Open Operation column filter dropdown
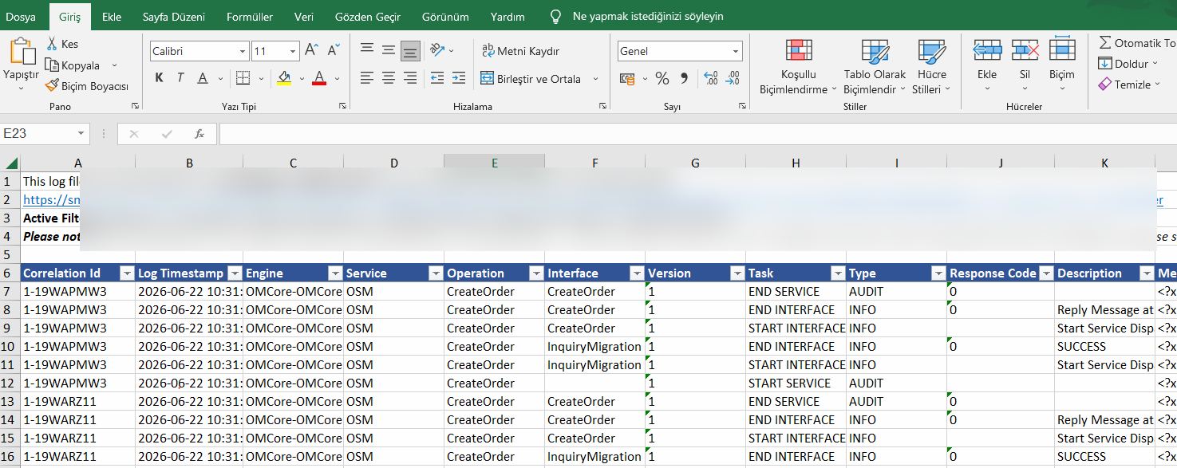This screenshot has height=468, width=1177. [536, 273]
